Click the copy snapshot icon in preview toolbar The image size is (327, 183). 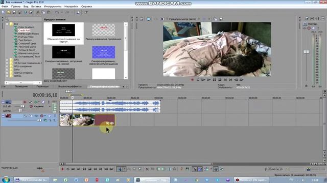pyautogui.click(x=215, y=19)
